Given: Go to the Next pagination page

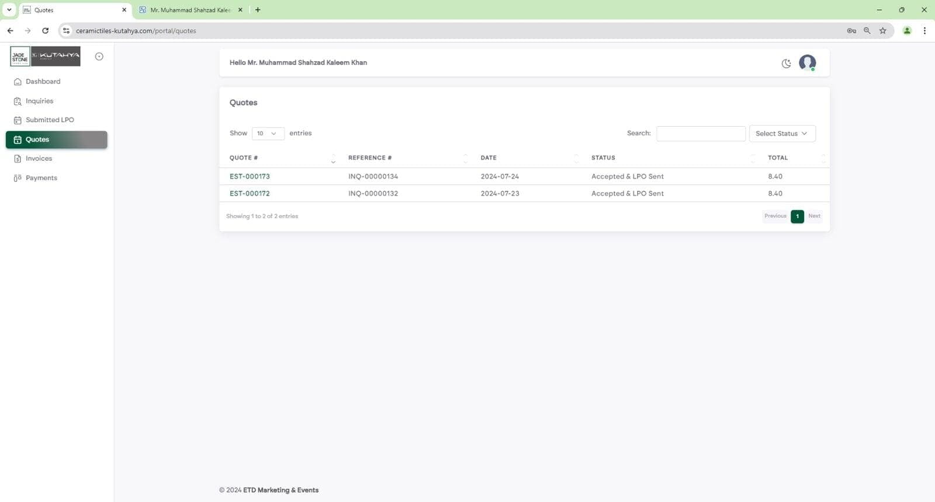Looking at the screenshot, I should [814, 216].
